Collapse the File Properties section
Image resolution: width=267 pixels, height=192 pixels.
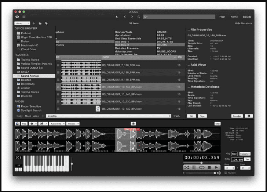[189, 30]
